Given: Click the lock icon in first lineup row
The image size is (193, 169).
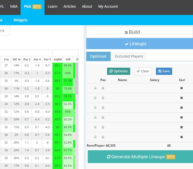Looking at the screenshot, I should click(x=95, y=88).
